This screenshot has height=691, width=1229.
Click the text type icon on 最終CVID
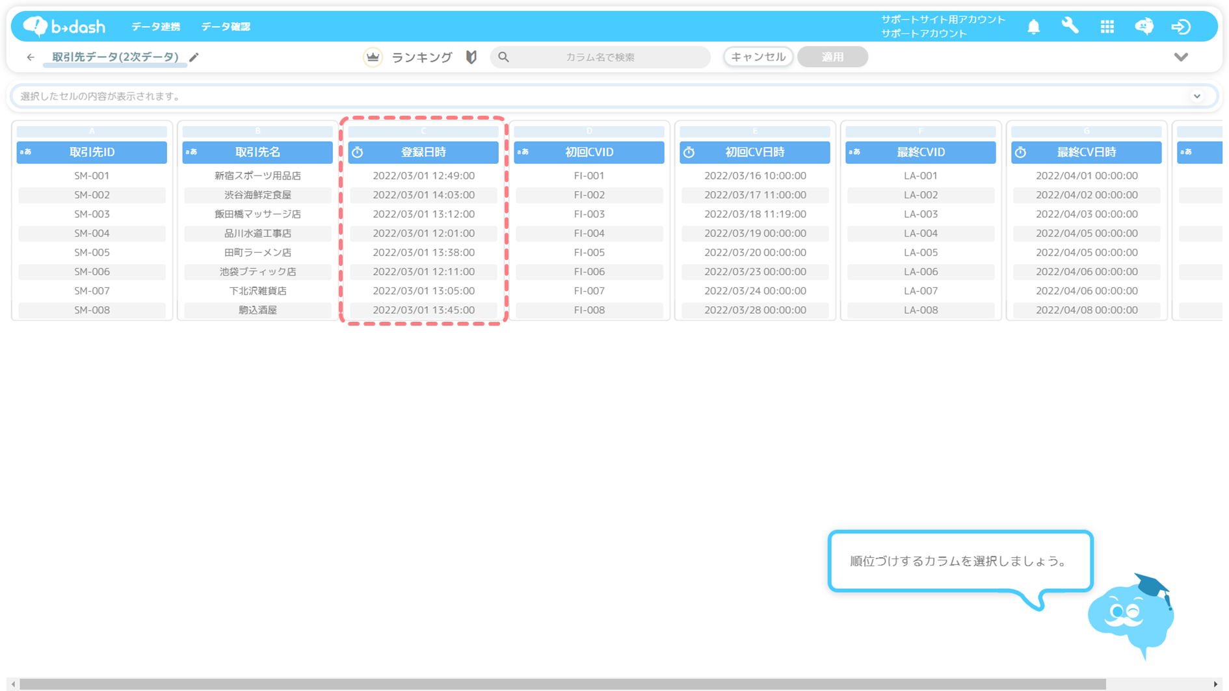click(x=854, y=152)
